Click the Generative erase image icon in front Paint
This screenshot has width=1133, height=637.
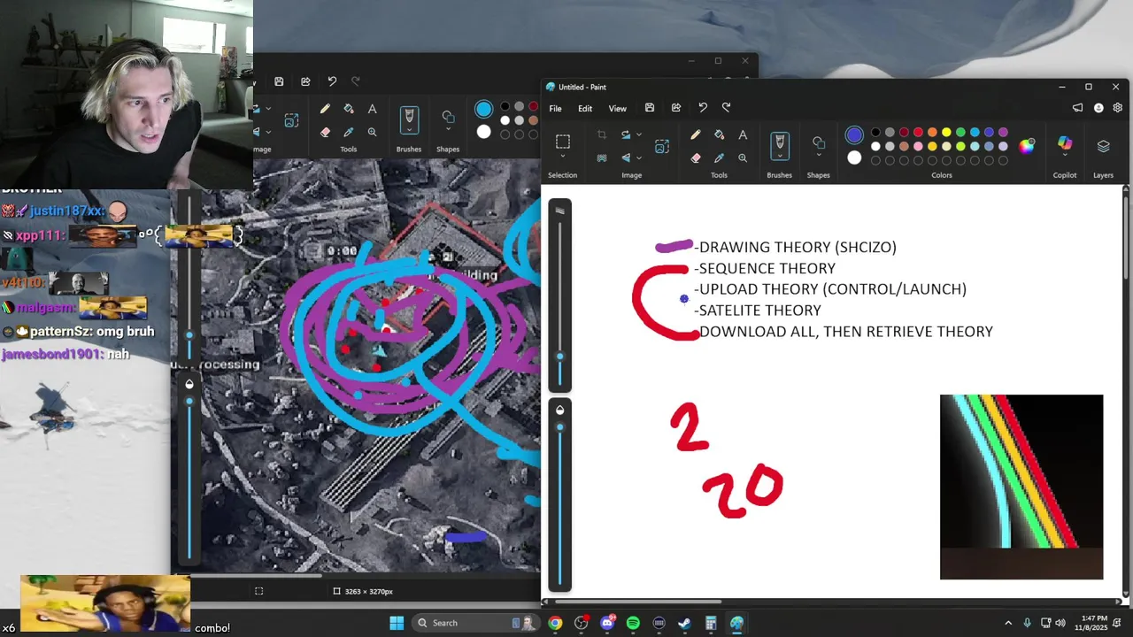coord(661,146)
